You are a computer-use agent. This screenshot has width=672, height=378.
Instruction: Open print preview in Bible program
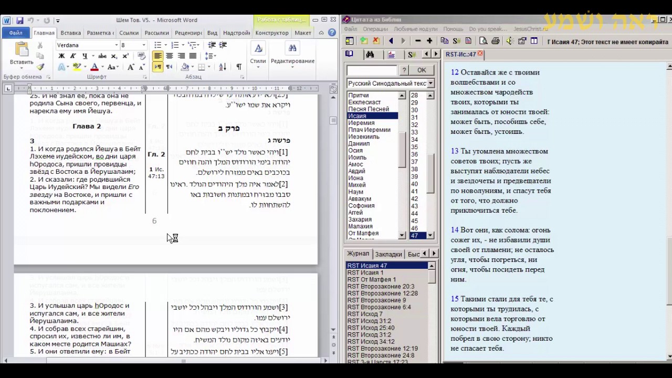coord(484,40)
